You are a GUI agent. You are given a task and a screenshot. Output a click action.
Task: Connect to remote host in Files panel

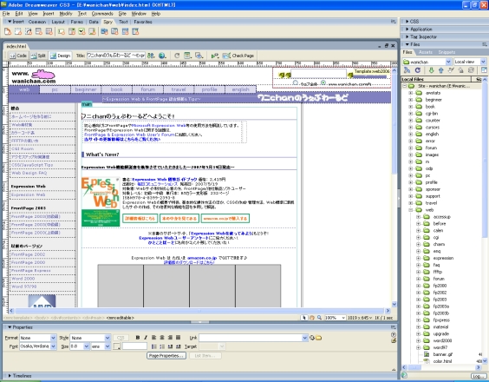pos(407,70)
